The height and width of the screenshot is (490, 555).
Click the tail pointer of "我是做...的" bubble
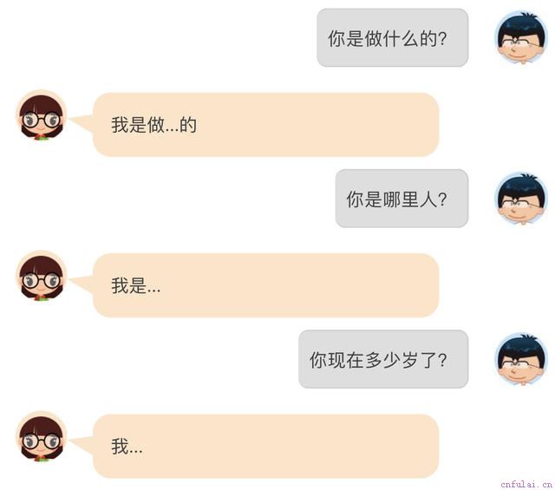click(x=81, y=123)
